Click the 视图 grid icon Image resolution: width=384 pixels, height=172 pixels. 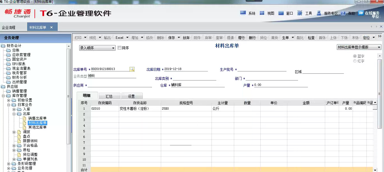(x=262, y=13)
